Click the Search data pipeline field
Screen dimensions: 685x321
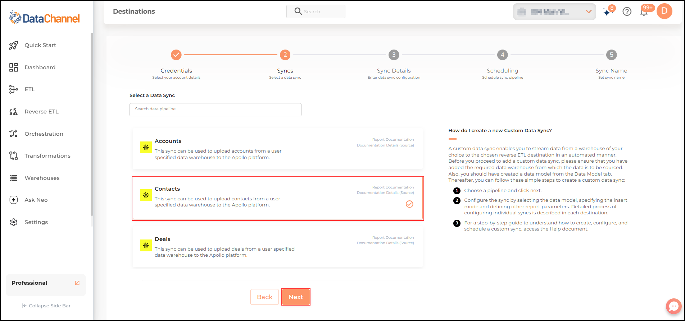[216, 110]
